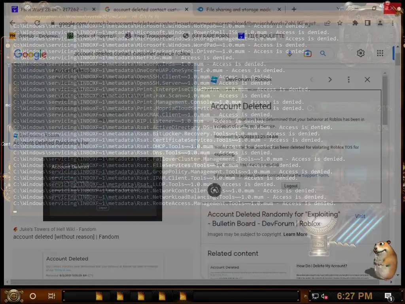Open more options in the DevForum preview panel
405x304 pixels.
click(349, 80)
